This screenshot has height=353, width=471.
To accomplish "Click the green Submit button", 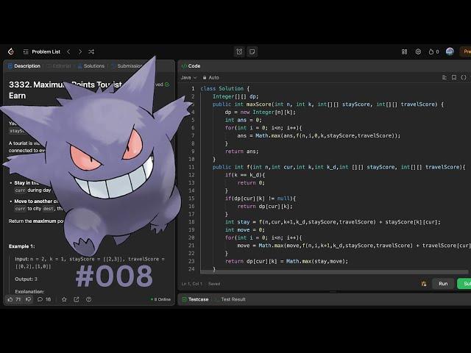I will tap(464, 284).
